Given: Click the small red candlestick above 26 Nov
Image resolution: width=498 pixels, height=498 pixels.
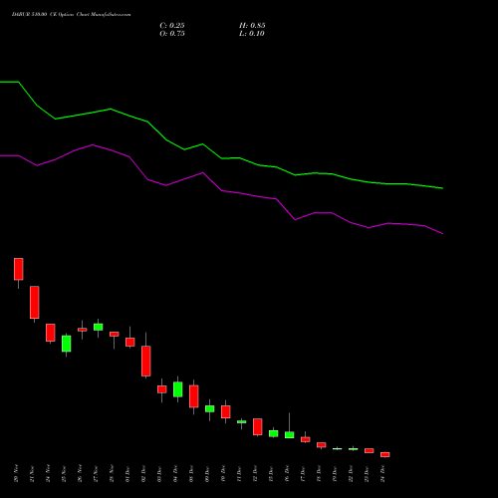Looking at the screenshot, I should (83, 330).
